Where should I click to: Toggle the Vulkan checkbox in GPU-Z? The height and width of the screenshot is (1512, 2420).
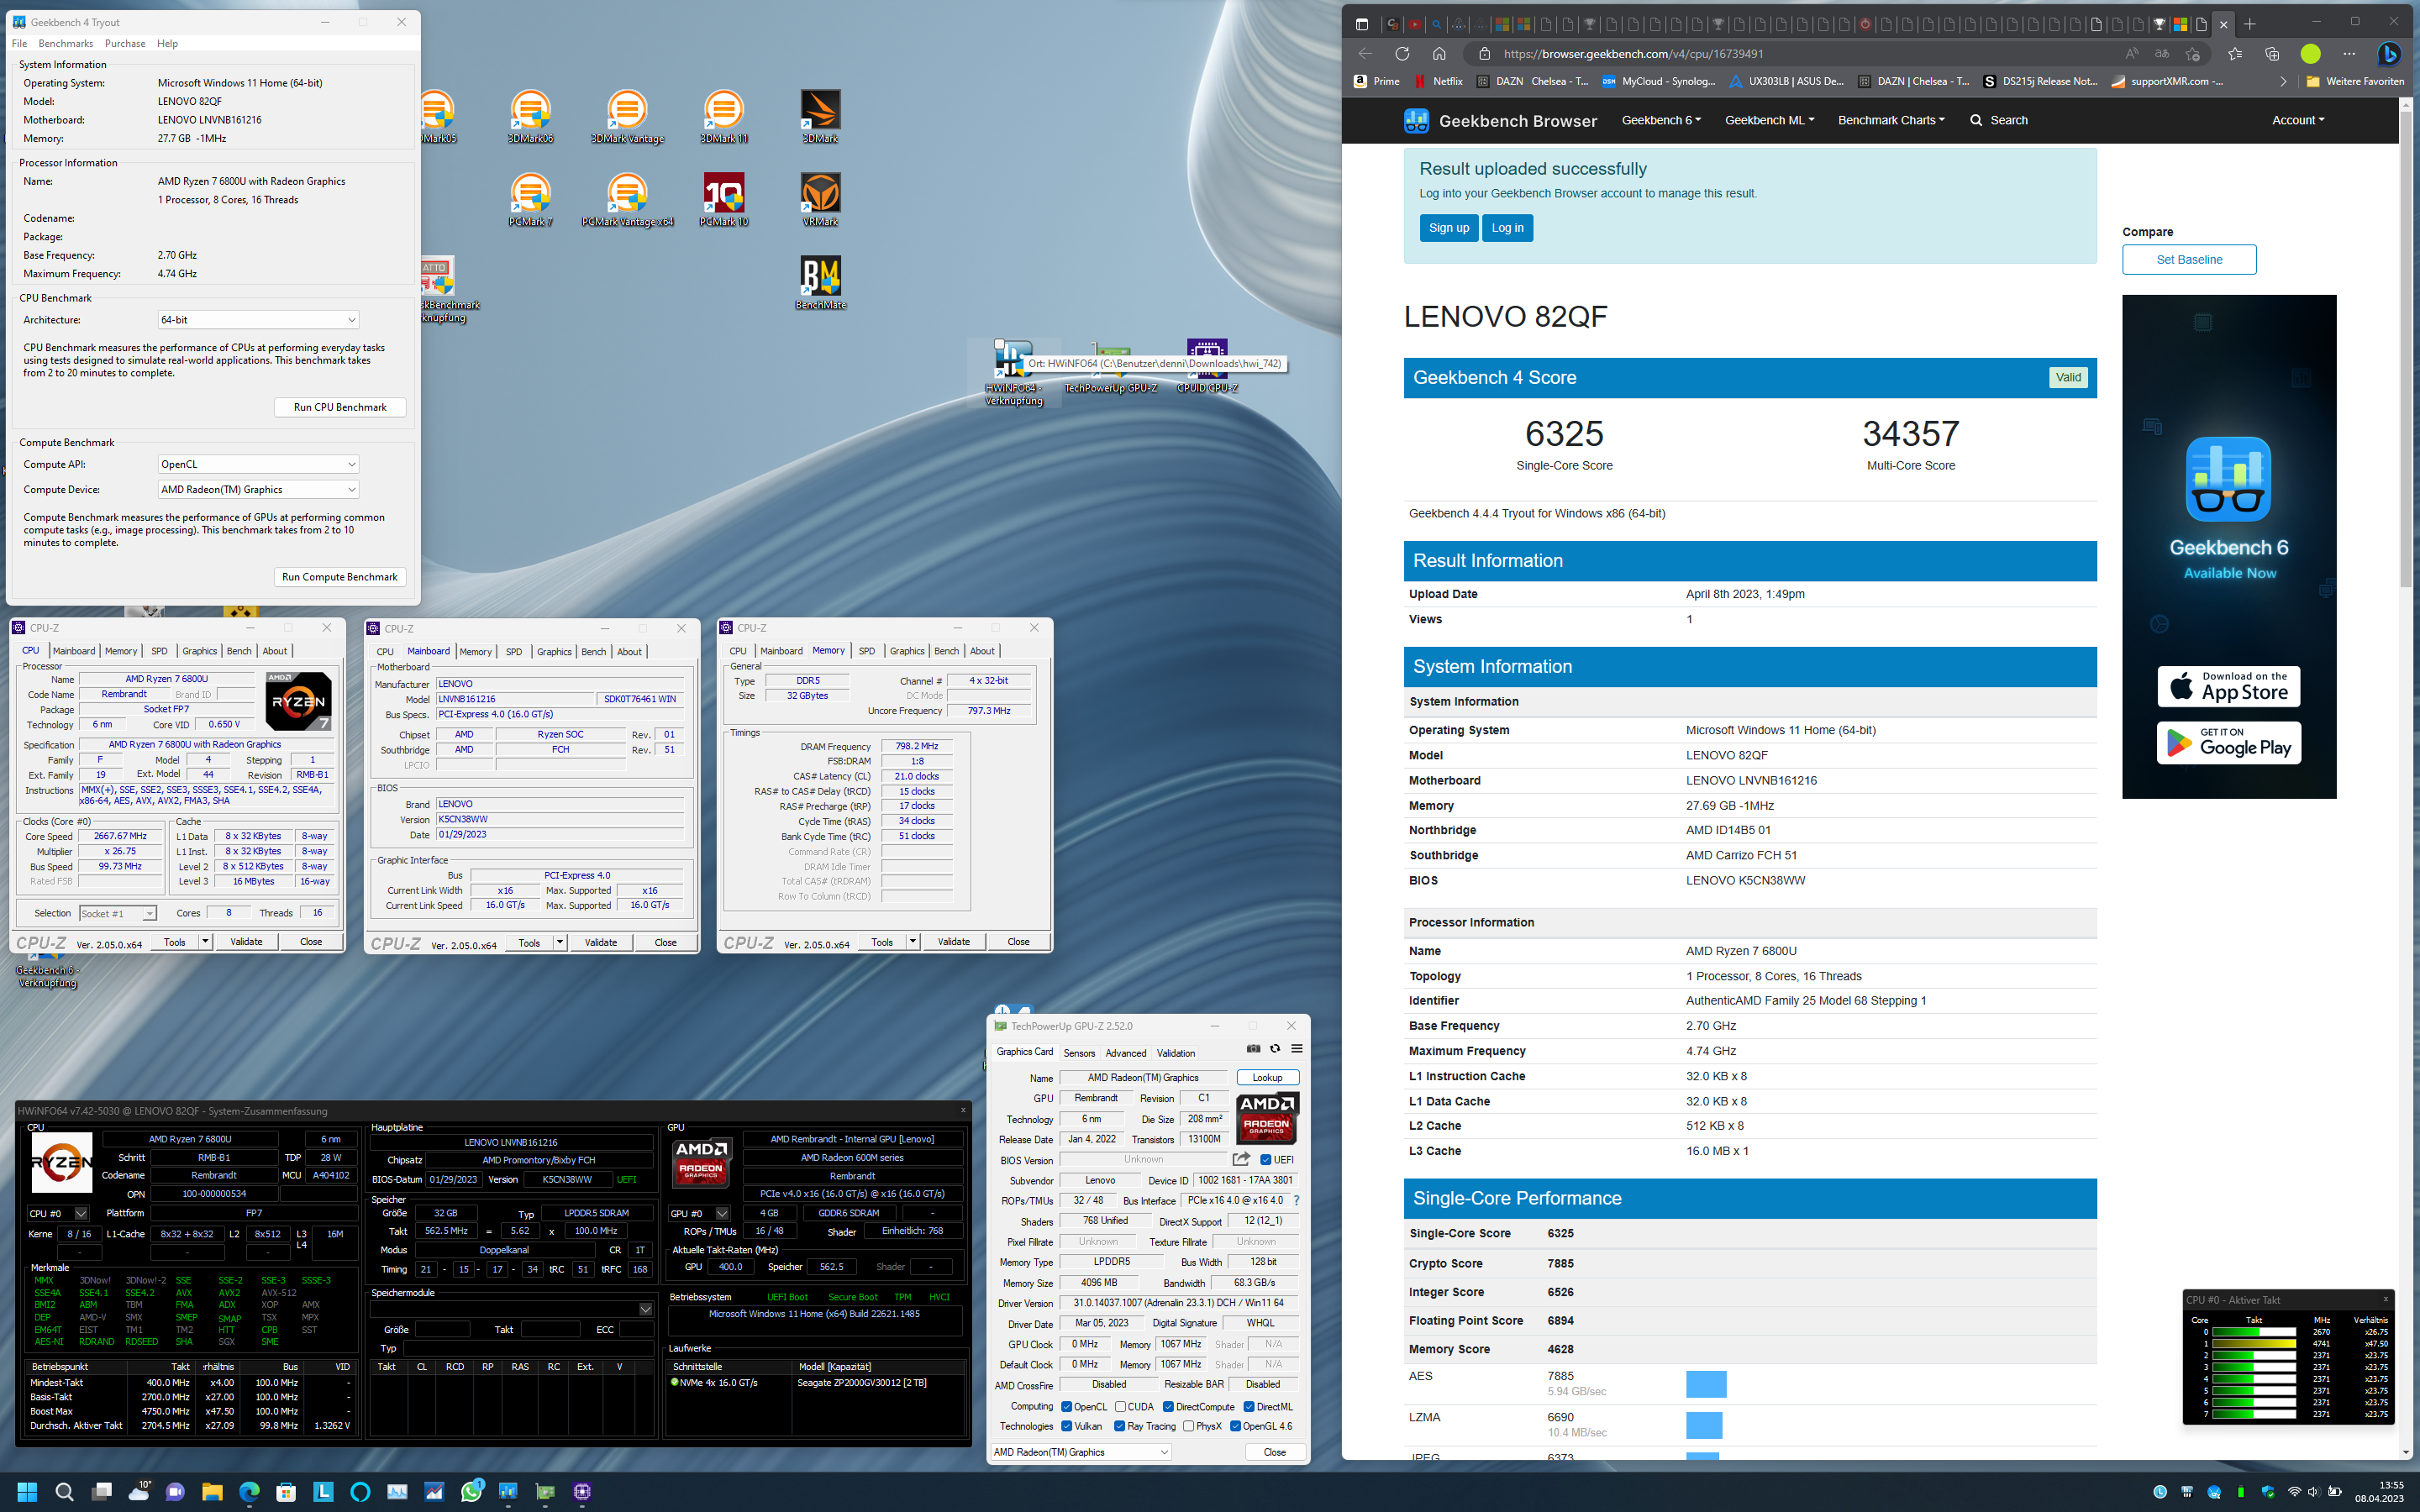tap(1067, 1427)
